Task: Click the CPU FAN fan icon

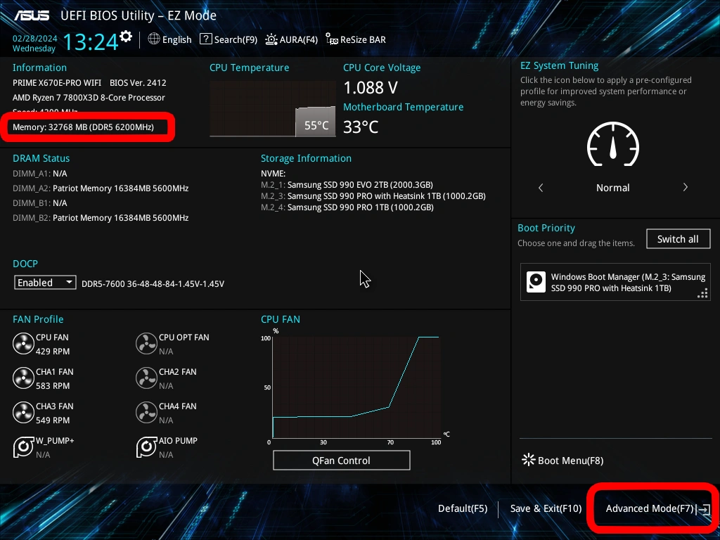Action: (x=23, y=343)
